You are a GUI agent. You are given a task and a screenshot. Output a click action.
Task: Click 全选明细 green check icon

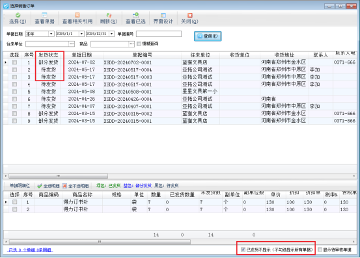[40, 186]
